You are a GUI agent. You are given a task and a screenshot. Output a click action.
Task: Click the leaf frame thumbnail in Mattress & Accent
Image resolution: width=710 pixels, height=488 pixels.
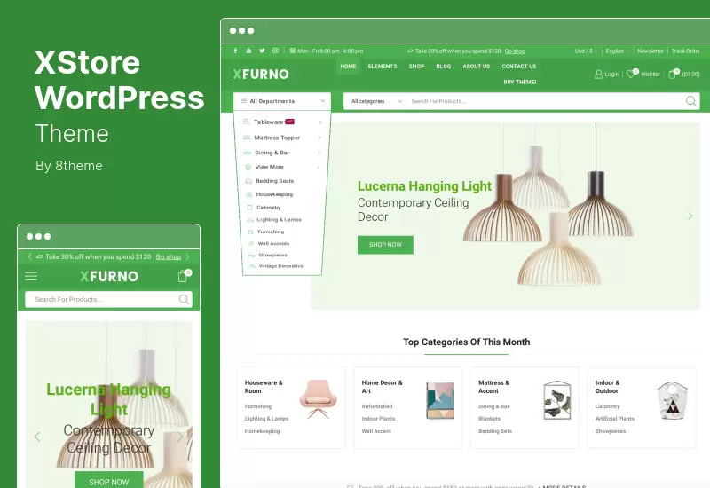557,400
